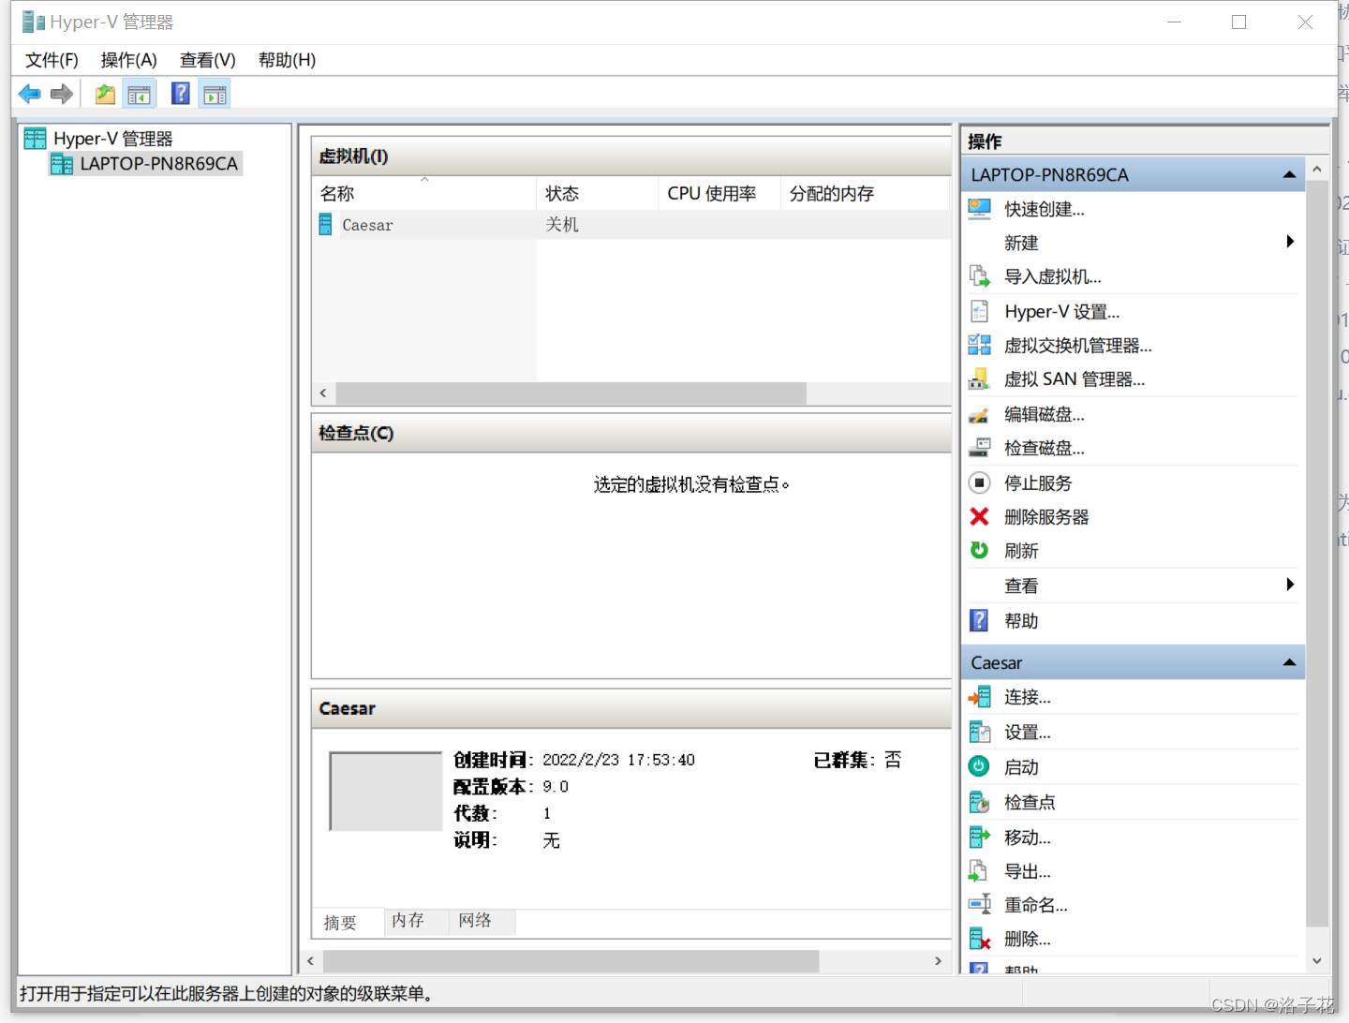Click the Up one level folder icon
The width and height of the screenshot is (1349, 1023).
105,94
